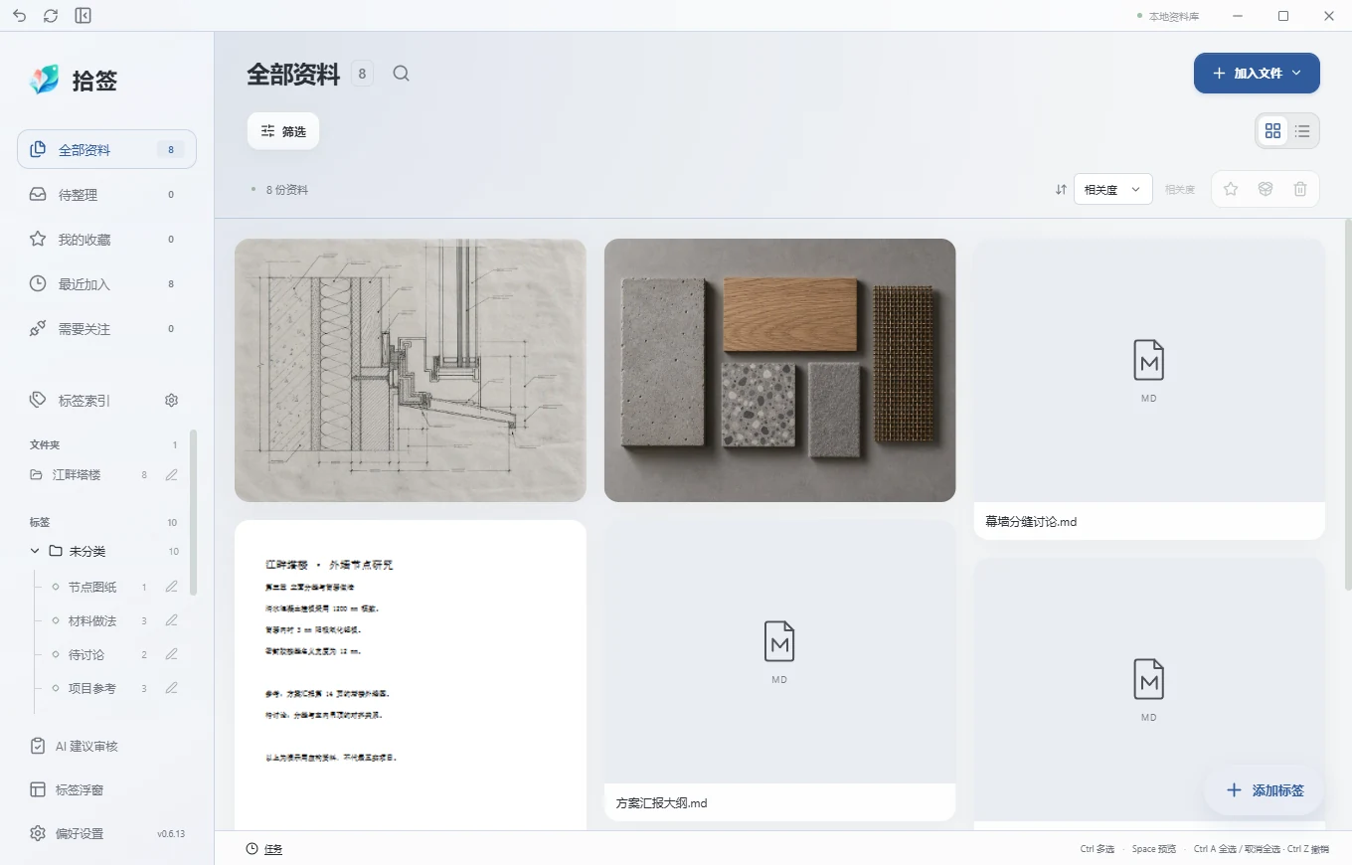
Task: Open 需要关注 in the sidebar
Action: [106, 329]
